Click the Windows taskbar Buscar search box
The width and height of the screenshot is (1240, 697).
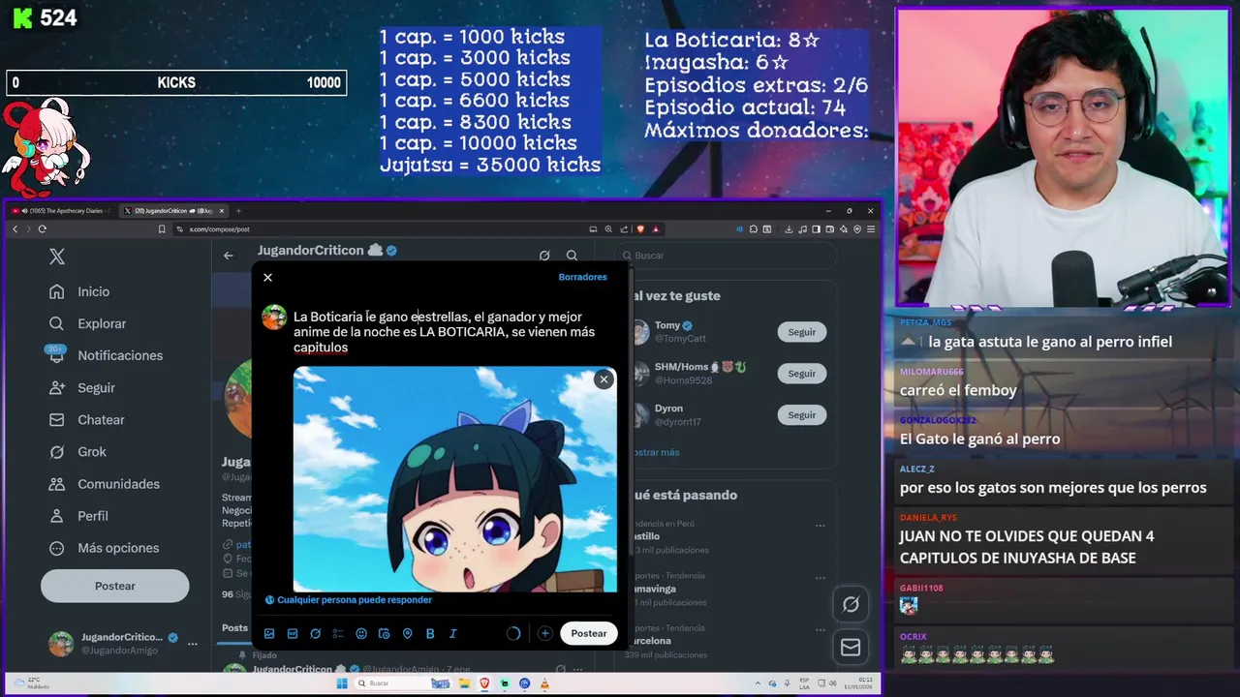(401, 683)
